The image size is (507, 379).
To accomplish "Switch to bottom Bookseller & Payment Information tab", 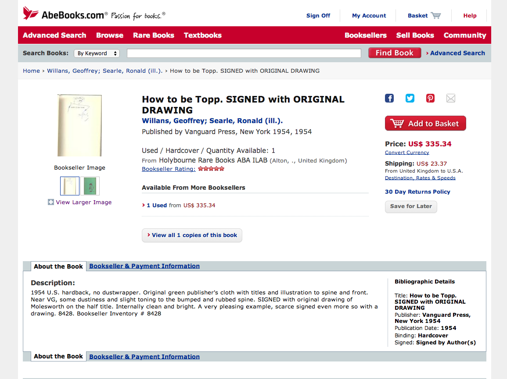I will click(x=144, y=357).
